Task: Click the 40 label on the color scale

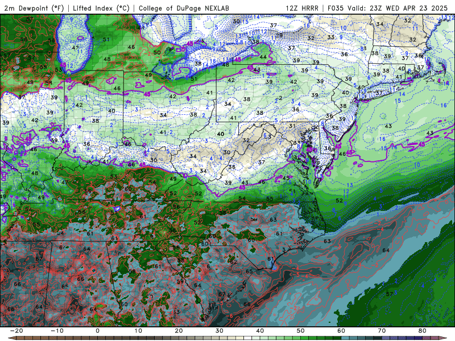Action: point(260,331)
